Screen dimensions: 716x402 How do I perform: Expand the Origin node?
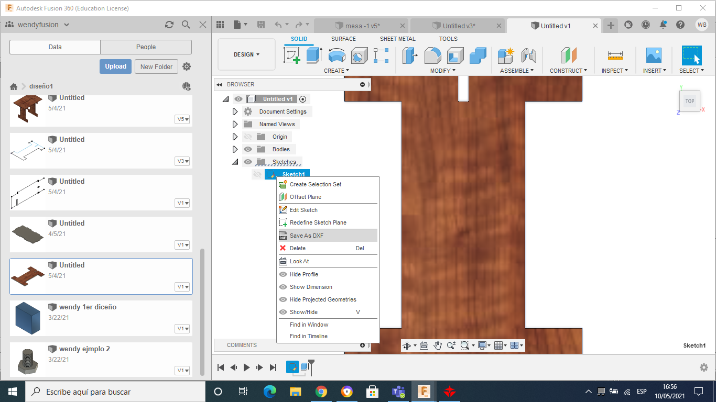[235, 137]
